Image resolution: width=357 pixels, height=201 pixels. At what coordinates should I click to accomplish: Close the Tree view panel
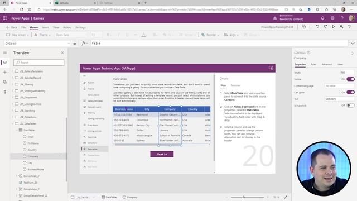62,52
